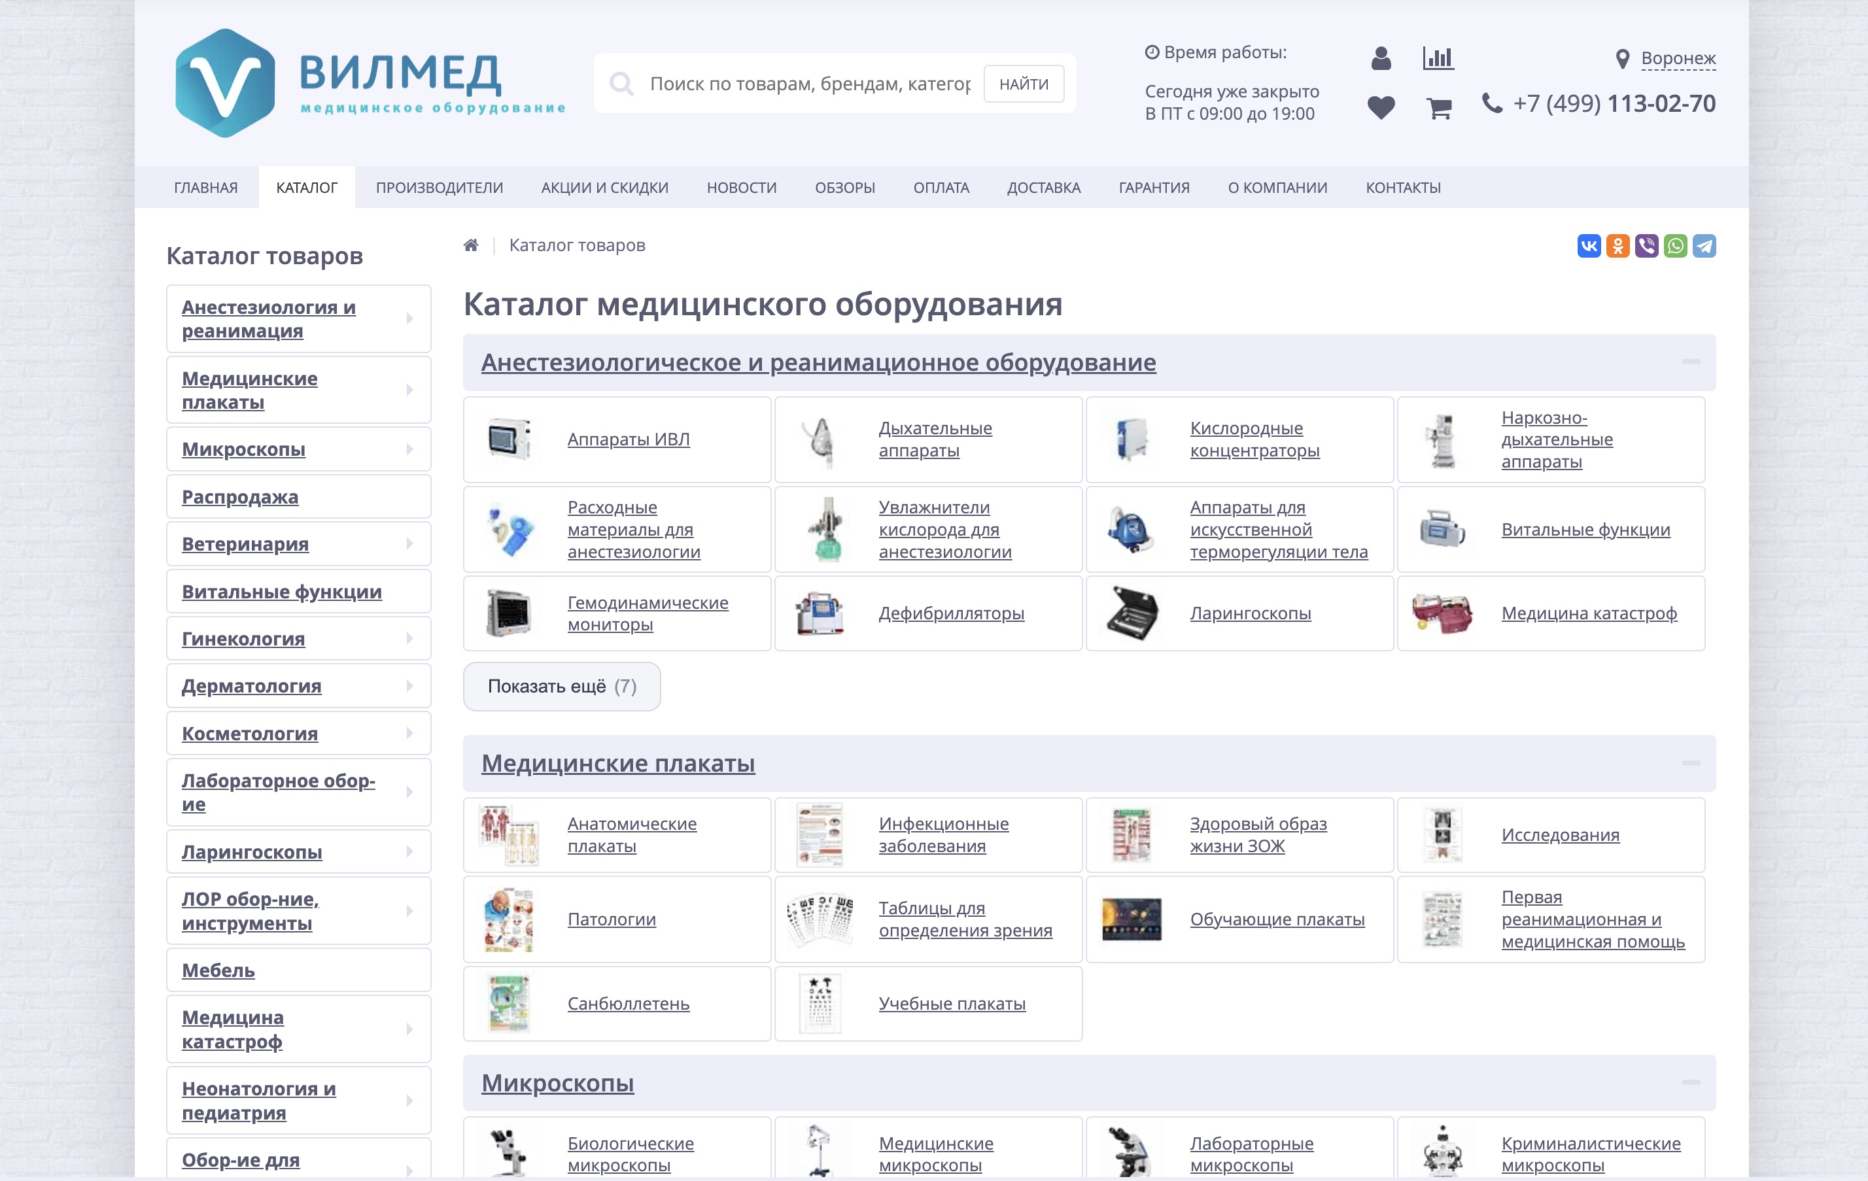Share page on Odnoklassniki
Screen dimensions: 1868x1181
[x=1617, y=246]
